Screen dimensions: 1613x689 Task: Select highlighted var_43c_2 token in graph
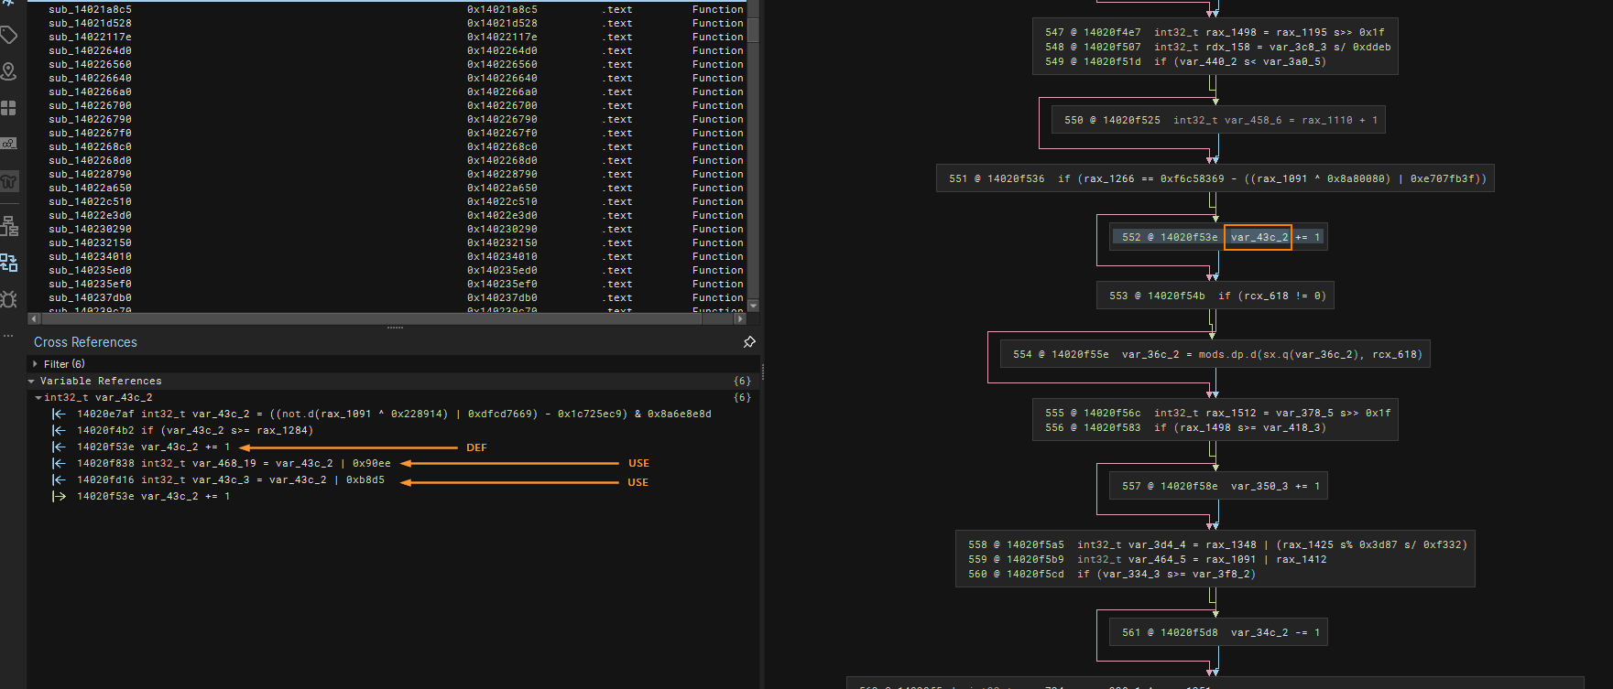[1258, 238]
